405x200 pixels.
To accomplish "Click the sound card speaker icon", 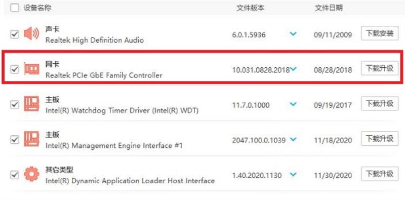I will pos(31,34).
